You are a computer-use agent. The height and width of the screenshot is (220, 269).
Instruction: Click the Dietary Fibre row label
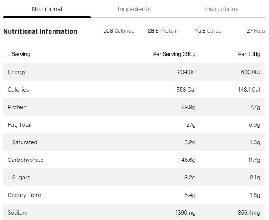(x=24, y=195)
